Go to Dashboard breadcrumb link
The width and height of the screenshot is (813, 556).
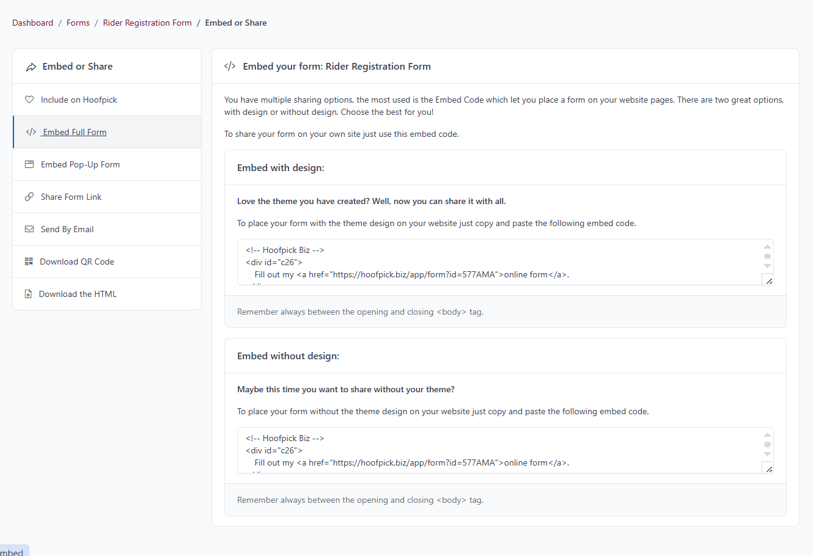[x=33, y=23]
